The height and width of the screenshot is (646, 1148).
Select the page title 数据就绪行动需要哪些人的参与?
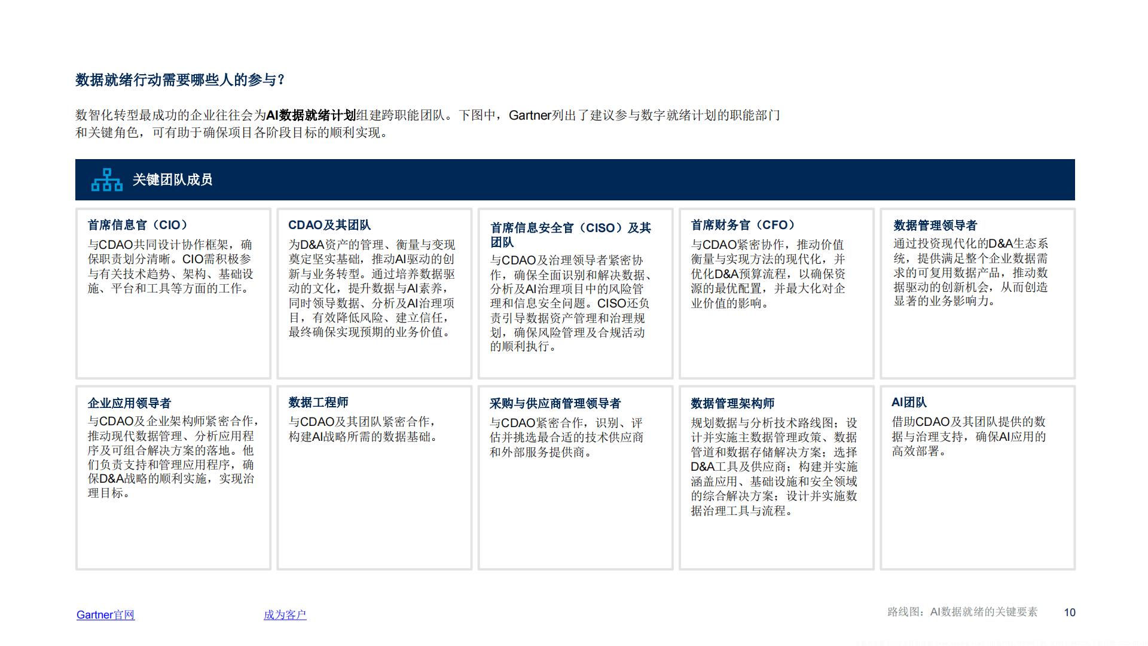pos(180,80)
